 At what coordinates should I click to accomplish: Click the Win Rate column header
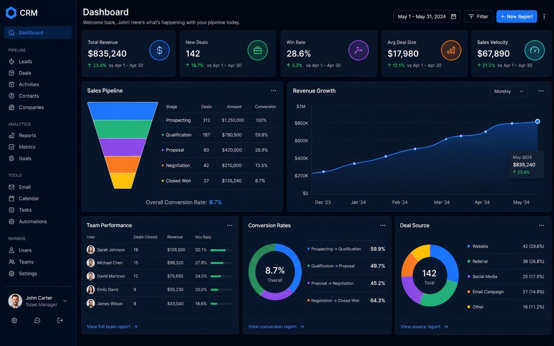coord(203,237)
